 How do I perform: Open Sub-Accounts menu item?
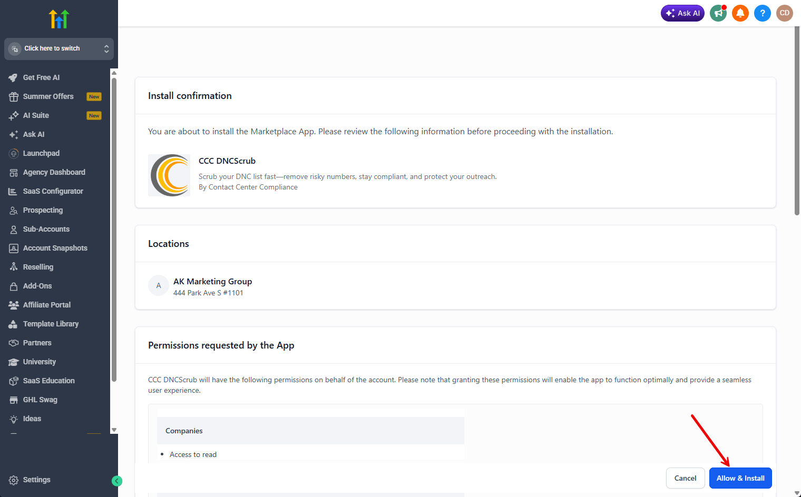pyautogui.click(x=46, y=229)
